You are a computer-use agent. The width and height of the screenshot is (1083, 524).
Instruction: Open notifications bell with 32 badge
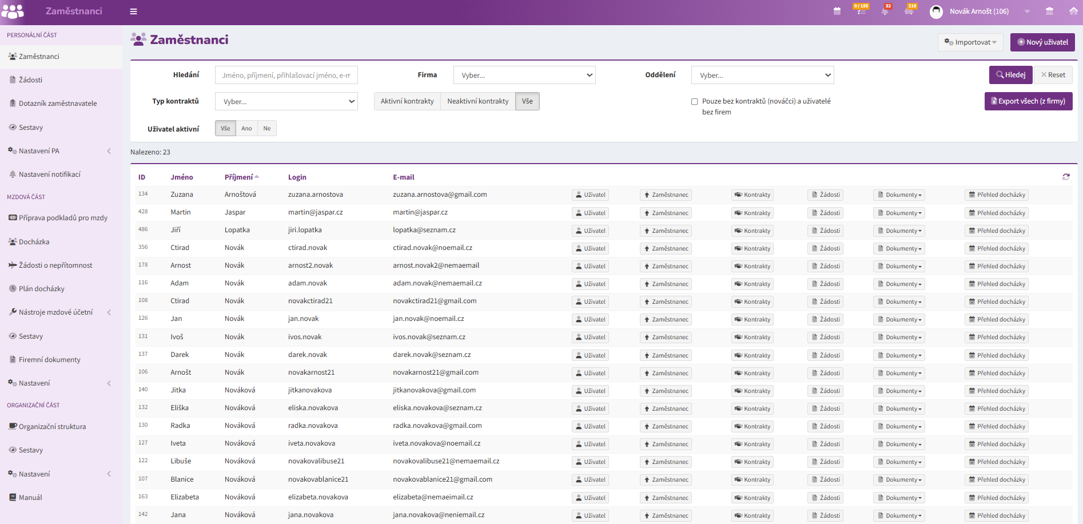[885, 11]
